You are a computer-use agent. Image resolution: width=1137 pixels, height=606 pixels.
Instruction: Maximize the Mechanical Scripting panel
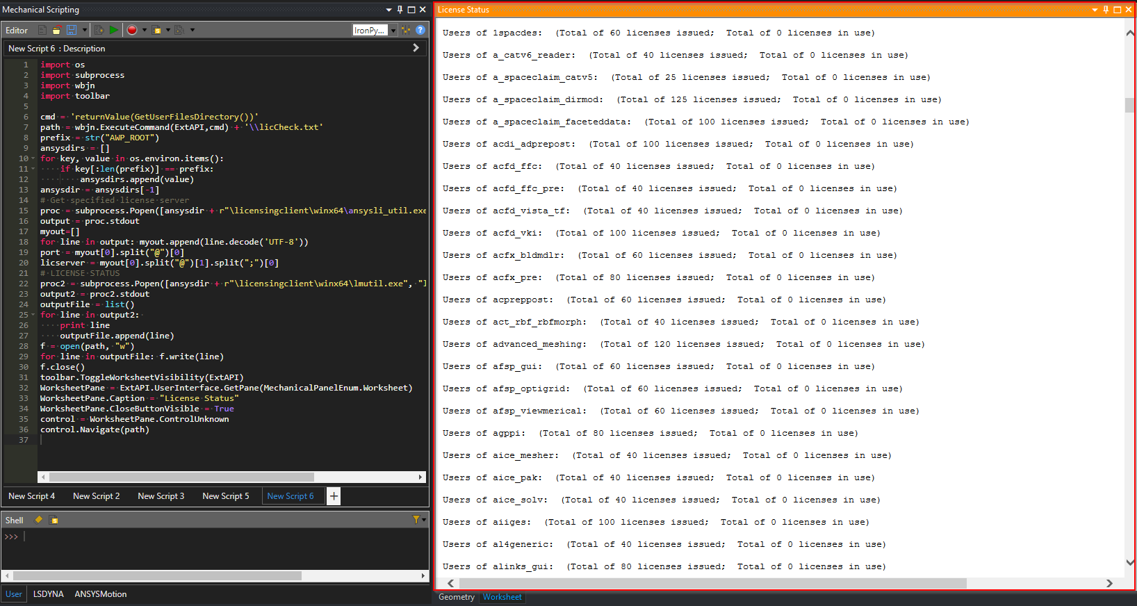[x=411, y=10]
